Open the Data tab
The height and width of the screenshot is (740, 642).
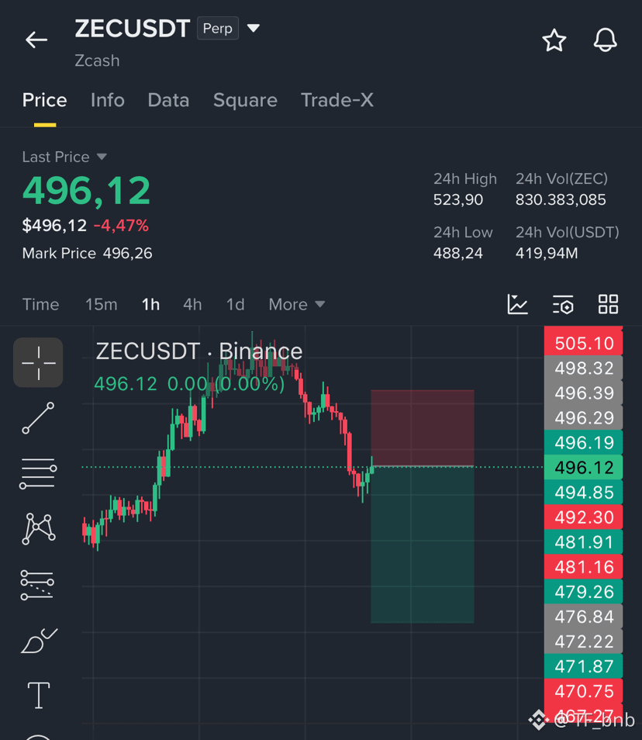(168, 100)
